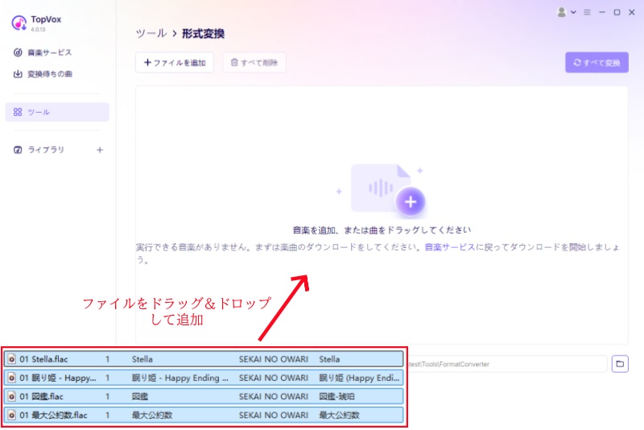This screenshot has width=644, height=430.
Task: Click the file icon of 01 眠り姫 row
Action: 12,378
